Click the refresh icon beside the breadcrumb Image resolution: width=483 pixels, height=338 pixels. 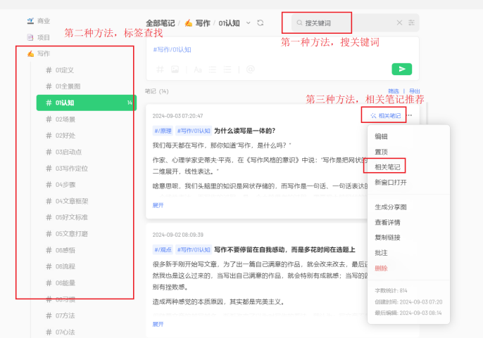261,23
